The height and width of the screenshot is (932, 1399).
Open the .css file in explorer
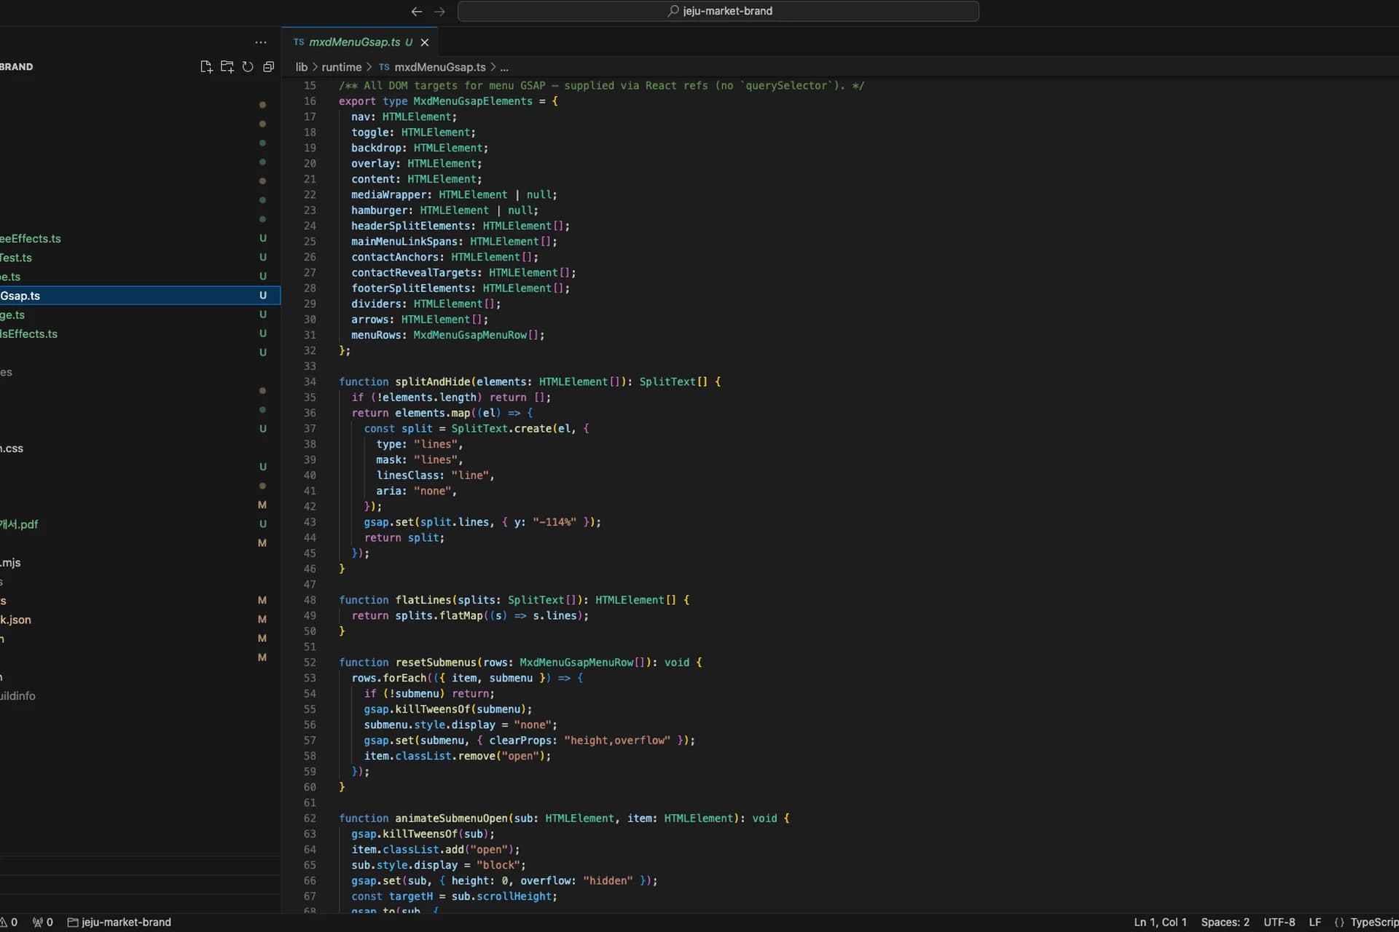[140, 449]
